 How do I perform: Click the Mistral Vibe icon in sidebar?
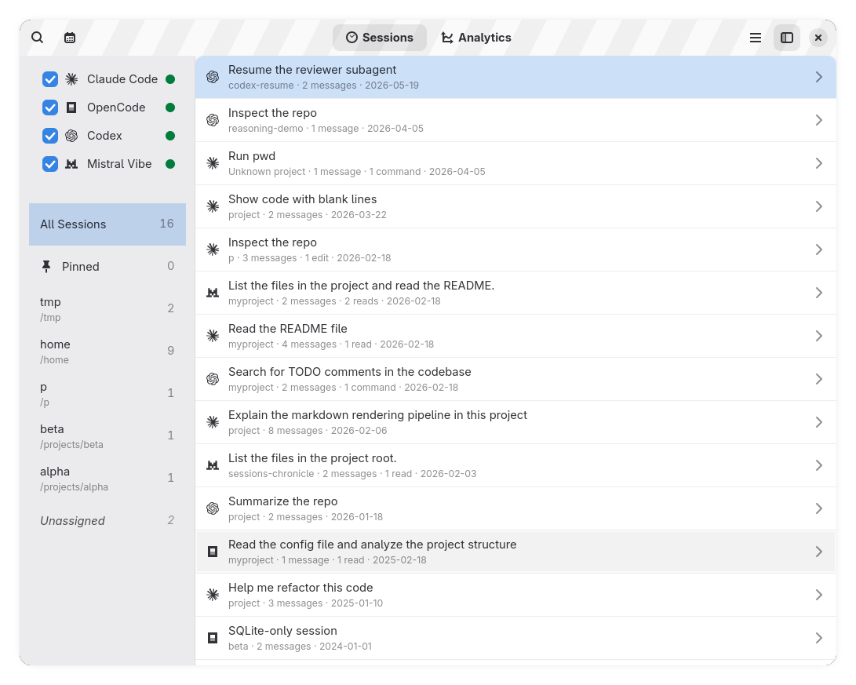coord(71,164)
